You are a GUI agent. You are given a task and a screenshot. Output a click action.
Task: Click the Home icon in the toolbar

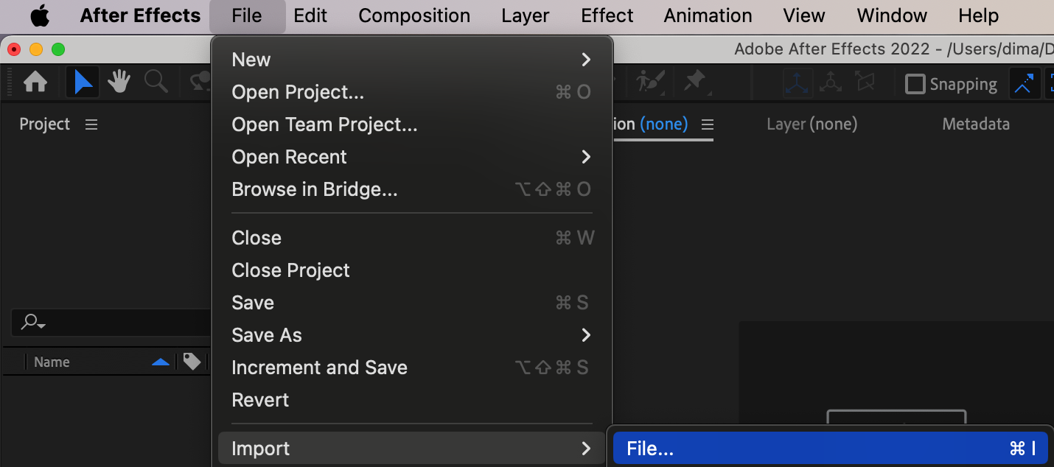[35, 82]
